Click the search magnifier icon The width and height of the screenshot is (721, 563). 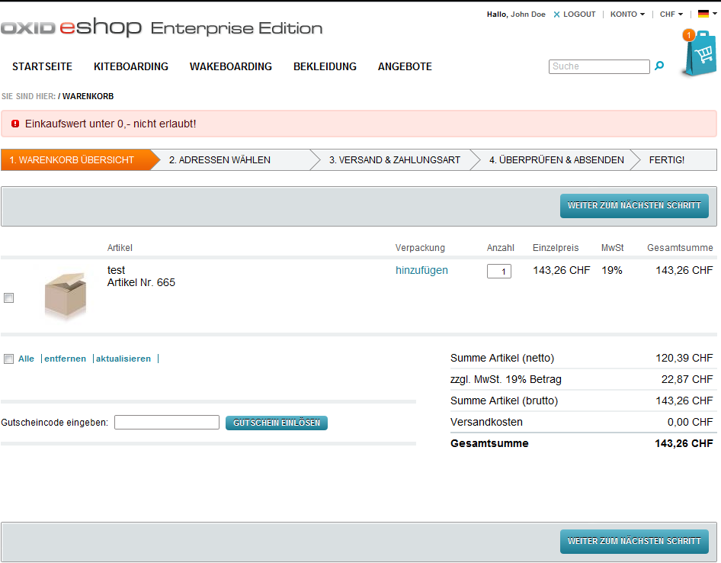coord(659,66)
